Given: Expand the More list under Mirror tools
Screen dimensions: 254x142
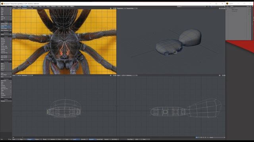Looking at the screenshot, I should click(6, 77).
